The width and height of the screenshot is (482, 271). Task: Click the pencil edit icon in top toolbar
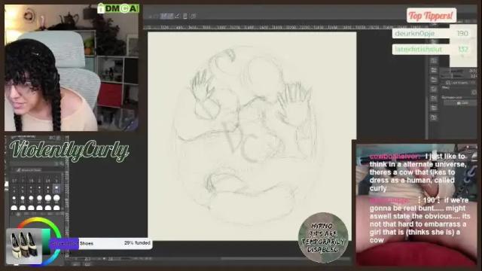click(x=178, y=16)
